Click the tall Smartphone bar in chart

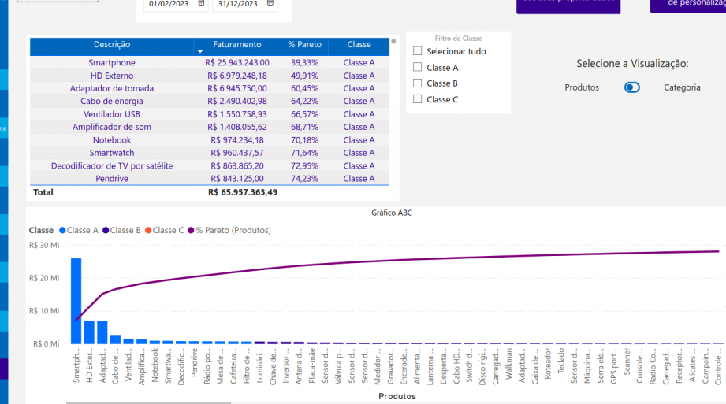pyautogui.click(x=76, y=301)
